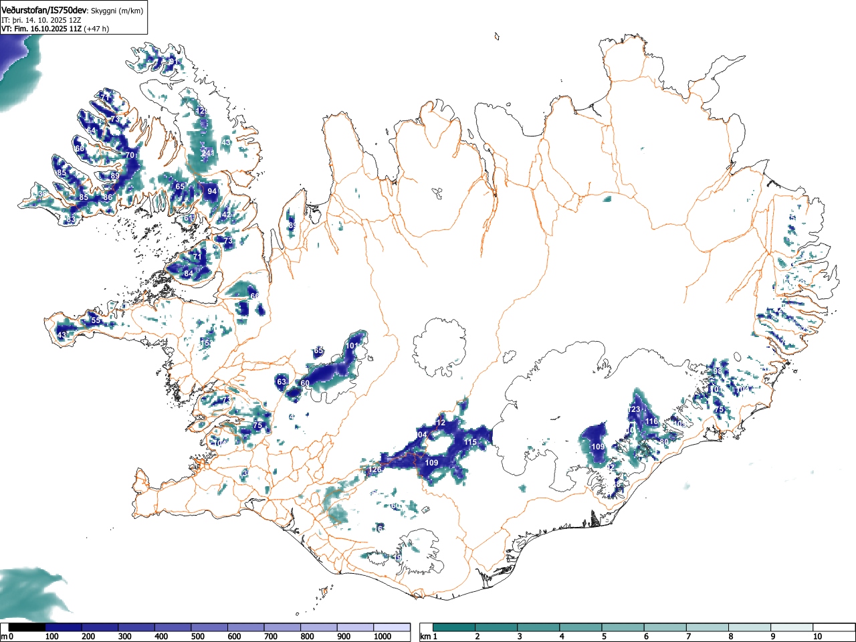Viewport: 856px width, 642px height.
Task: Click the visibility value '60' on the map
Action: pyautogui.click(x=305, y=383)
